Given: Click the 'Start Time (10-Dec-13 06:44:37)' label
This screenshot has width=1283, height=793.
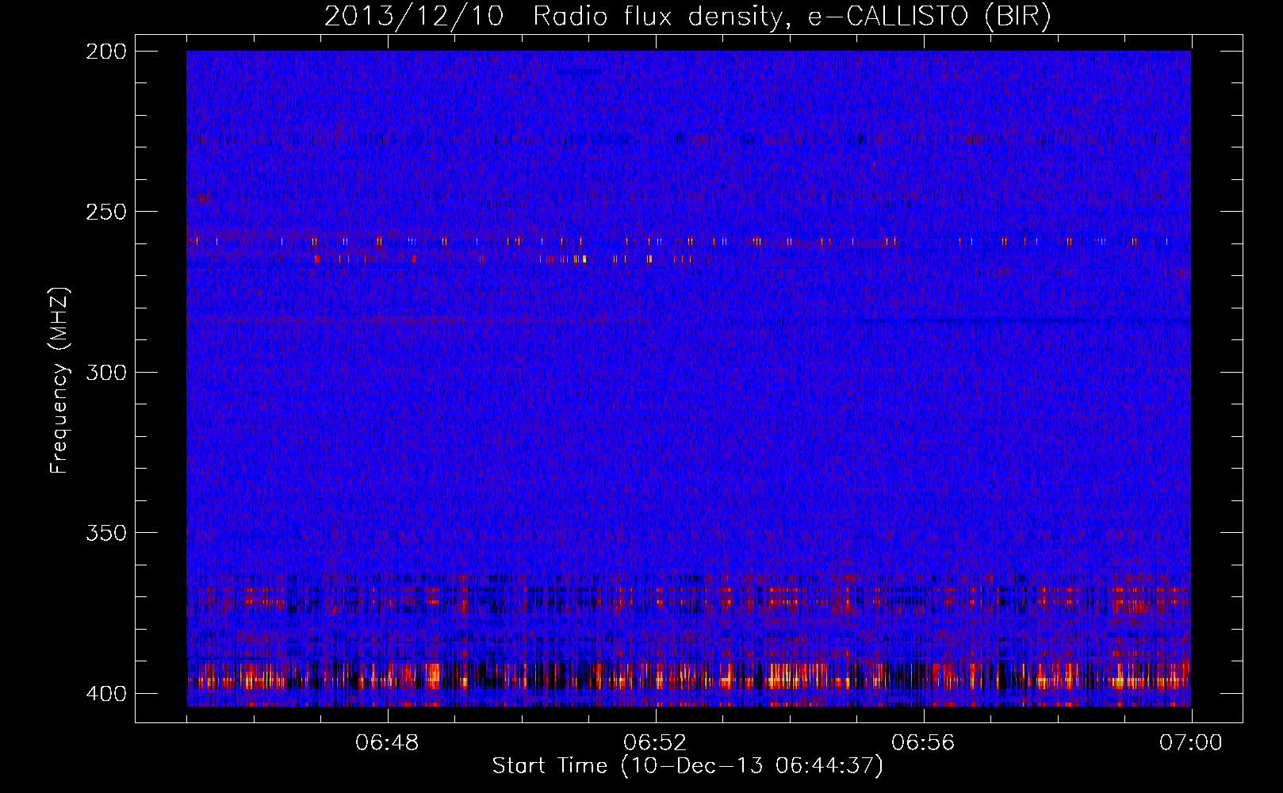Looking at the screenshot, I should (687, 766).
